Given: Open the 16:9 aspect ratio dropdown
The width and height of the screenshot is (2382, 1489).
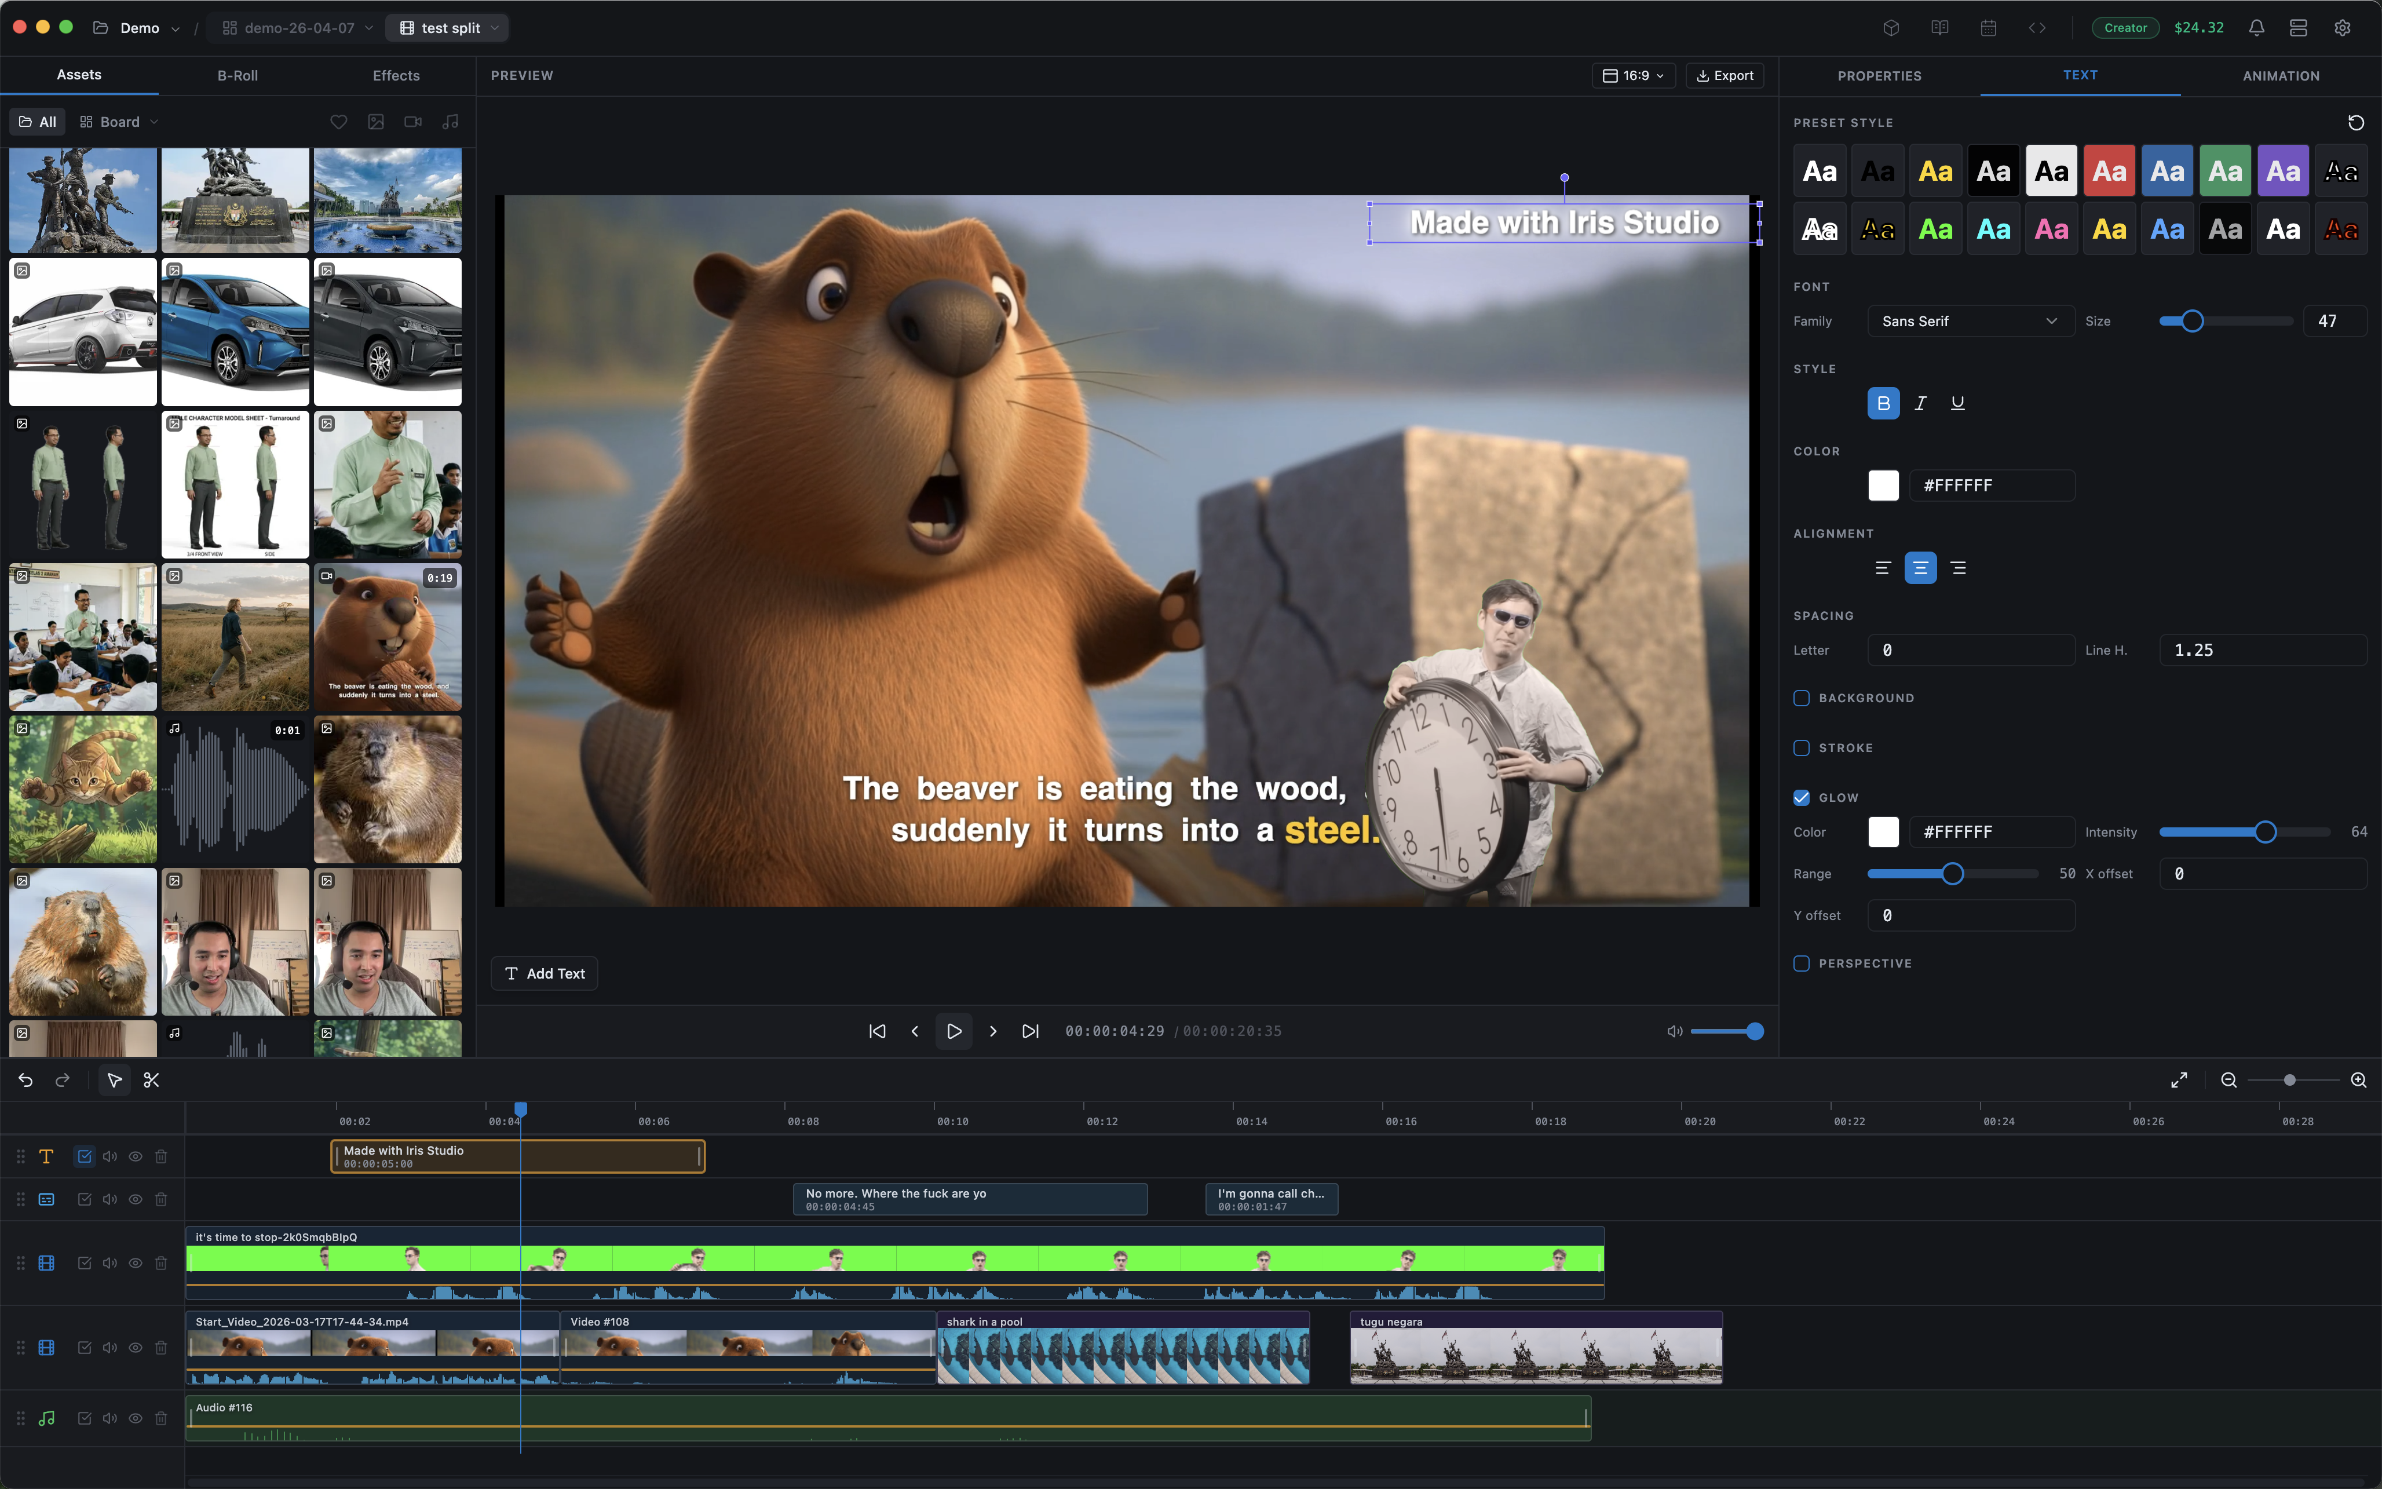Looking at the screenshot, I should click(x=1633, y=76).
